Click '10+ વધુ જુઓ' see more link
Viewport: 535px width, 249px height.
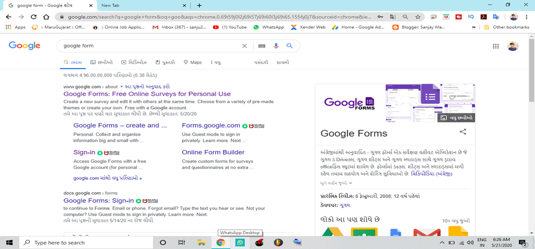click(x=456, y=221)
